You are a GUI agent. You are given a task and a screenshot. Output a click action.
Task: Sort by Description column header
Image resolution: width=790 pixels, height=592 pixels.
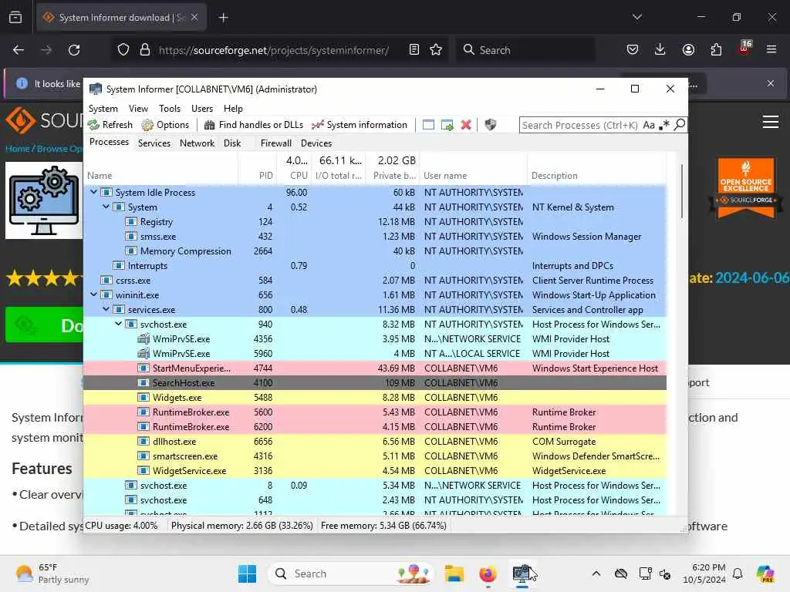pyautogui.click(x=596, y=176)
